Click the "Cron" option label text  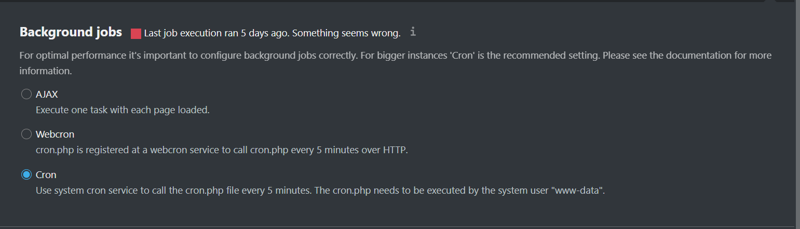pyautogui.click(x=46, y=175)
